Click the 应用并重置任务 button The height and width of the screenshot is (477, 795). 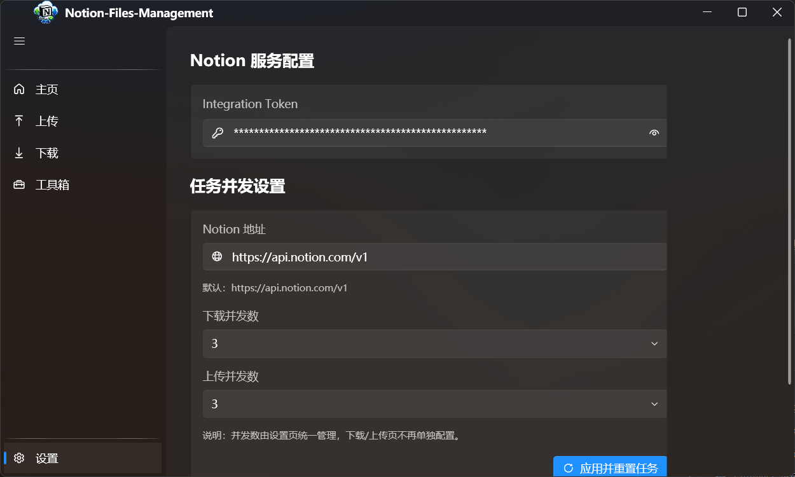[609, 467]
